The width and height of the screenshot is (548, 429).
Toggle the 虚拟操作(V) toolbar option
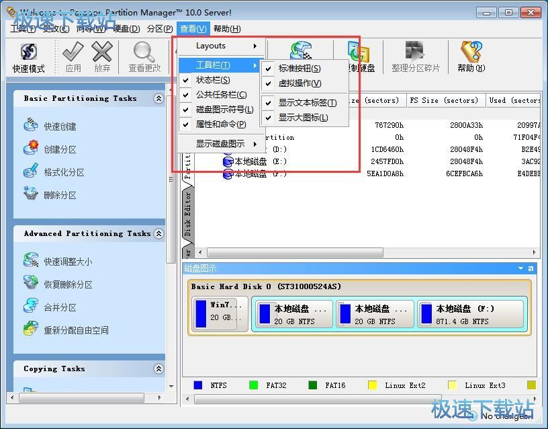point(304,83)
